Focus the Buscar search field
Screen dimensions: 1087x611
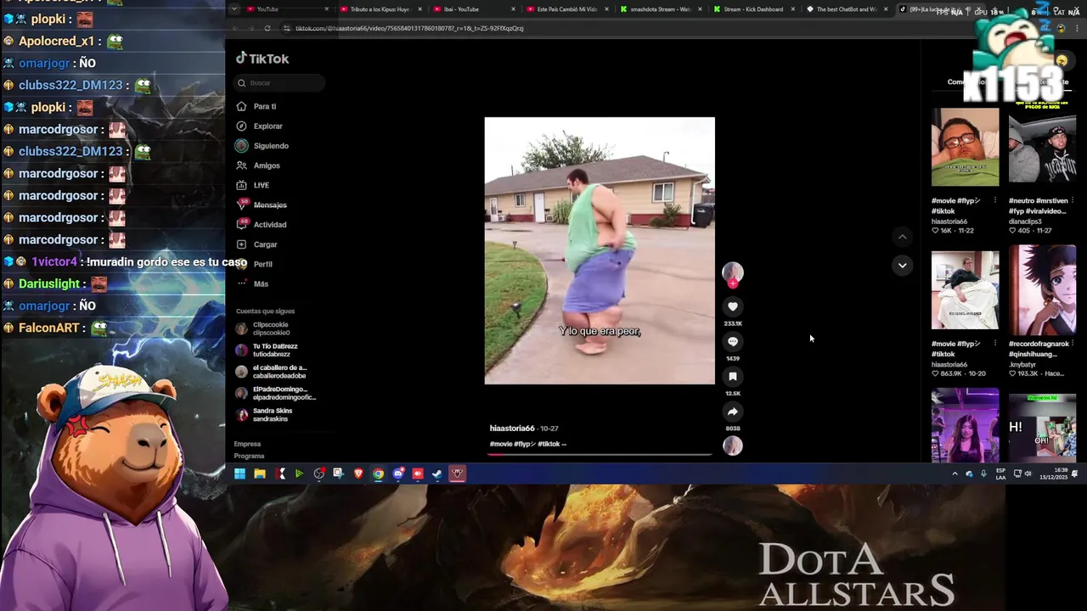coord(279,83)
